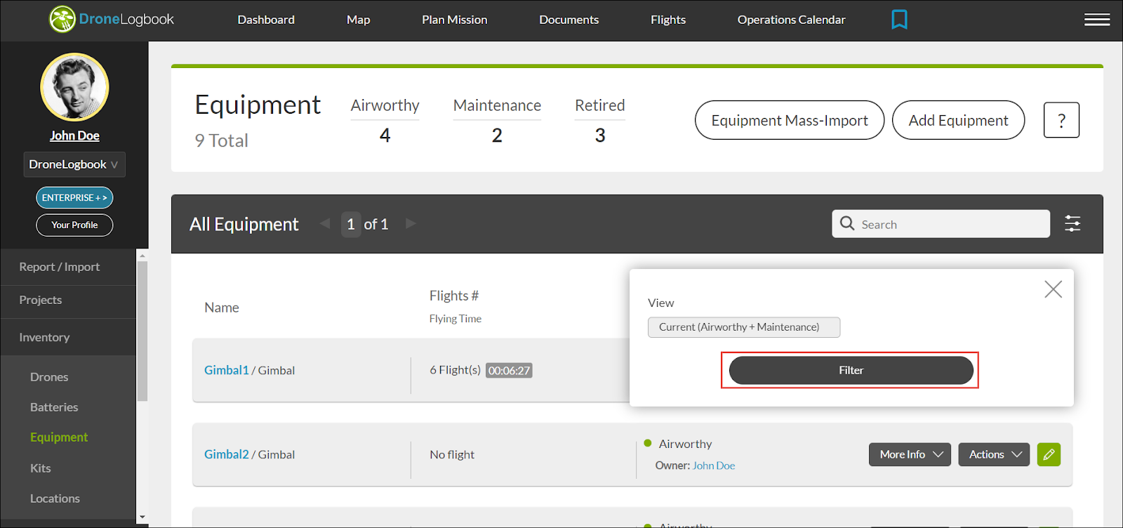Open the Map menu item

pos(358,20)
